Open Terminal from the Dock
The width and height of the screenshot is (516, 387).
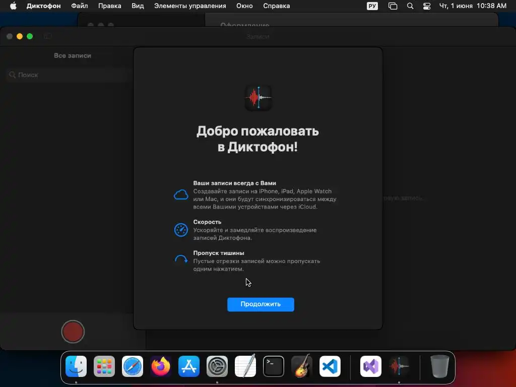[274, 366]
